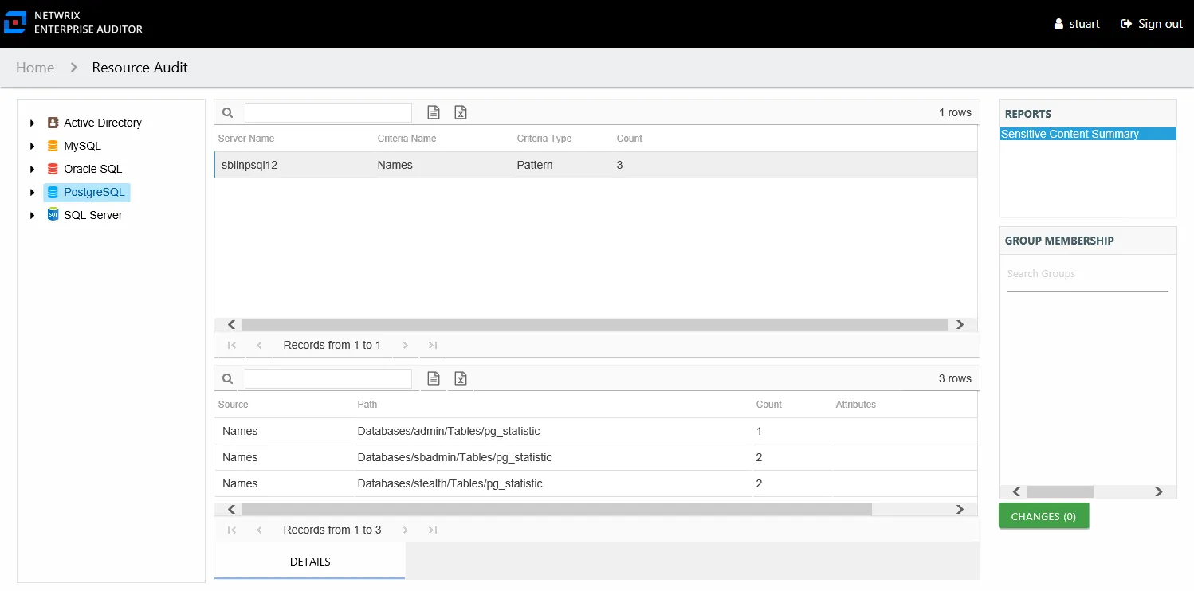
Task: Click the SQL Server database icon
Action: [53, 215]
